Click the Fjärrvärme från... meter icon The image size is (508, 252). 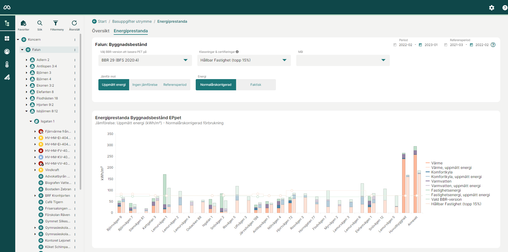click(41, 131)
